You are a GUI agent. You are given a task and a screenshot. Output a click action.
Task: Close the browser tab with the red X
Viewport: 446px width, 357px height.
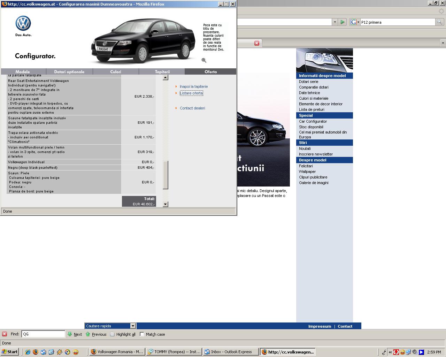click(x=257, y=43)
